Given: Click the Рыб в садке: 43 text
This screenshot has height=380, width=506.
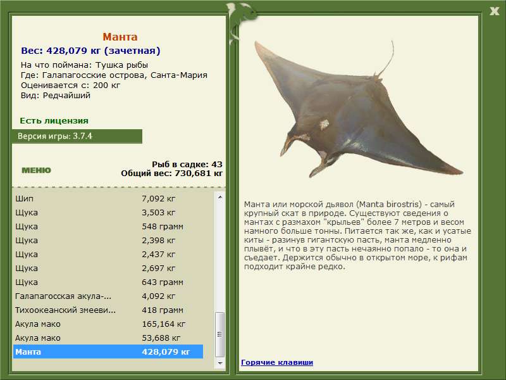Looking at the screenshot, I should [187, 164].
